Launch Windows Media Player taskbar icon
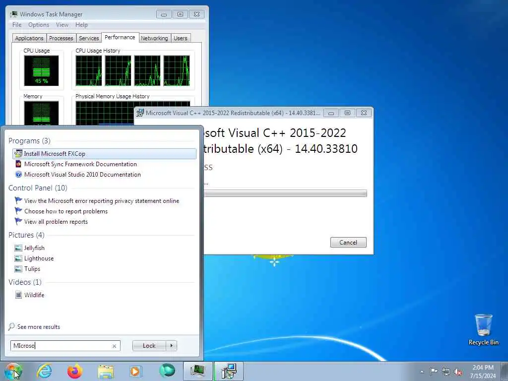 (x=136, y=371)
